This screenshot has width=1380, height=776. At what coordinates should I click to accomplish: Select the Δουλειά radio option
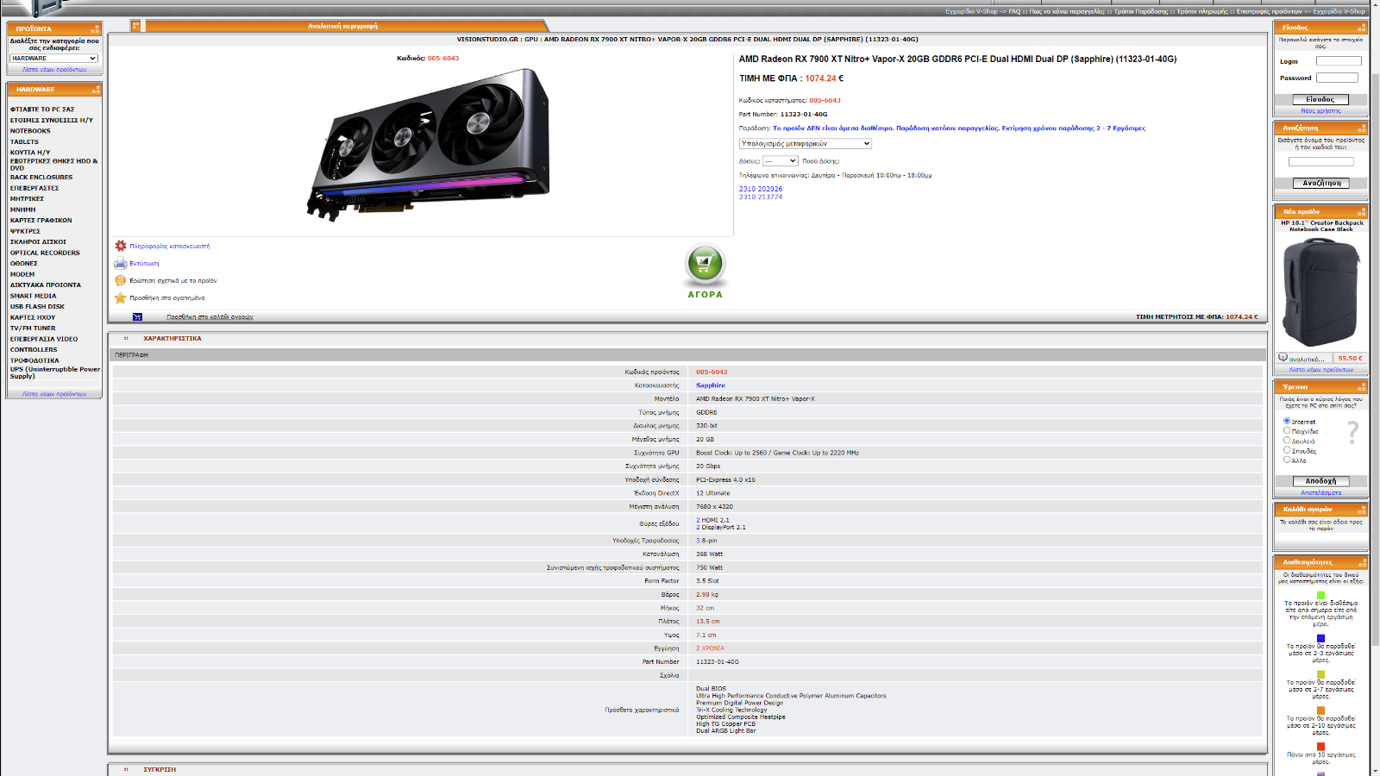1287,440
